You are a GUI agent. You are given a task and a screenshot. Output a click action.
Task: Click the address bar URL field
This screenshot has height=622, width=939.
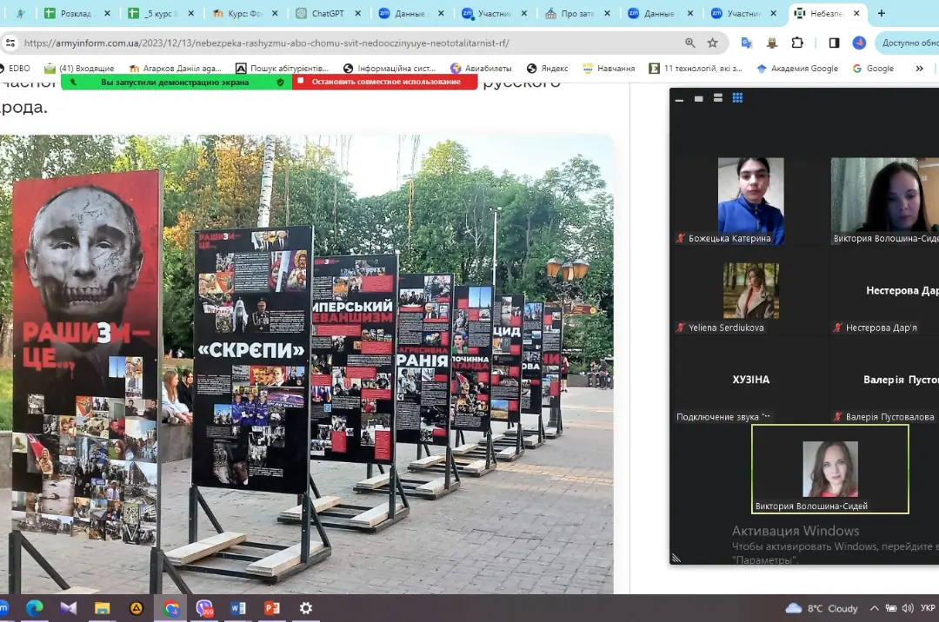(348, 43)
